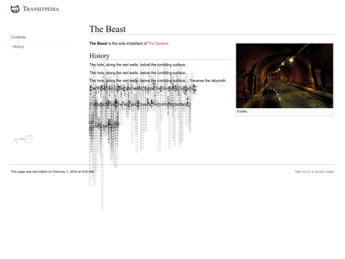Click the 'It lurks.' image caption

coord(242,111)
